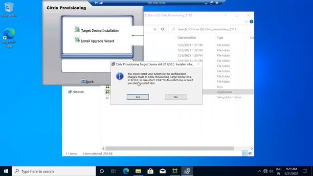Open Cortana from the taskbar
Image resolution: width=313 pixels, height=176 pixels.
(102, 171)
